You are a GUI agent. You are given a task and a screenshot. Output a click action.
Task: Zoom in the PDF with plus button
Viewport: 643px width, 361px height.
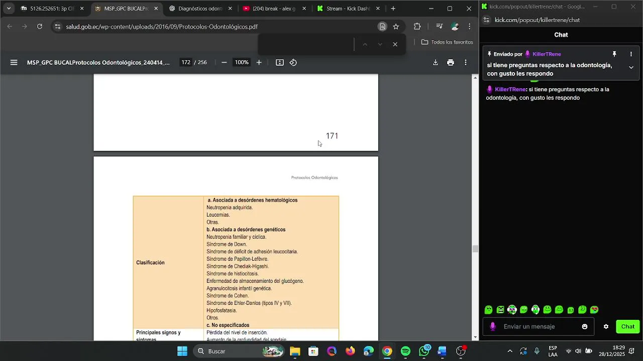(x=259, y=62)
